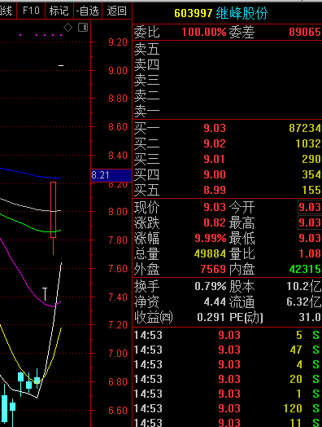Select the 卖四 order row

(227, 64)
